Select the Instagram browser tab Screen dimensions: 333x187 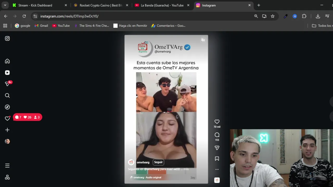(223, 5)
